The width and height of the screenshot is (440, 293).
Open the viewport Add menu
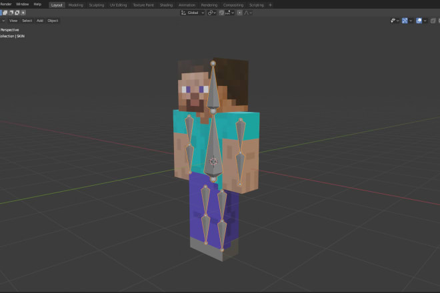[x=40, y=21]
